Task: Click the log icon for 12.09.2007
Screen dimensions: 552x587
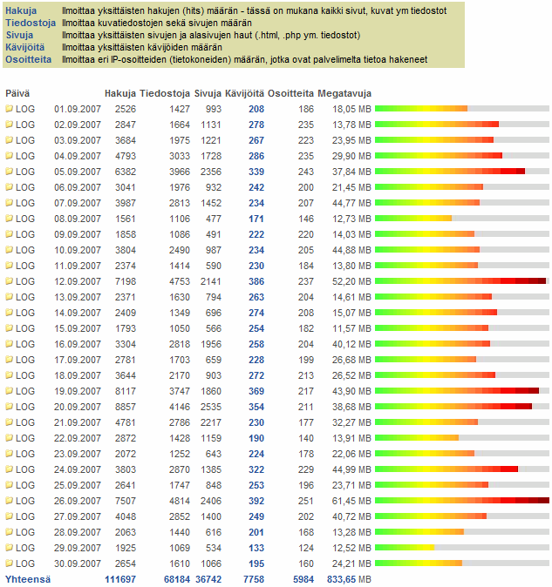Action: pos(10,281)
